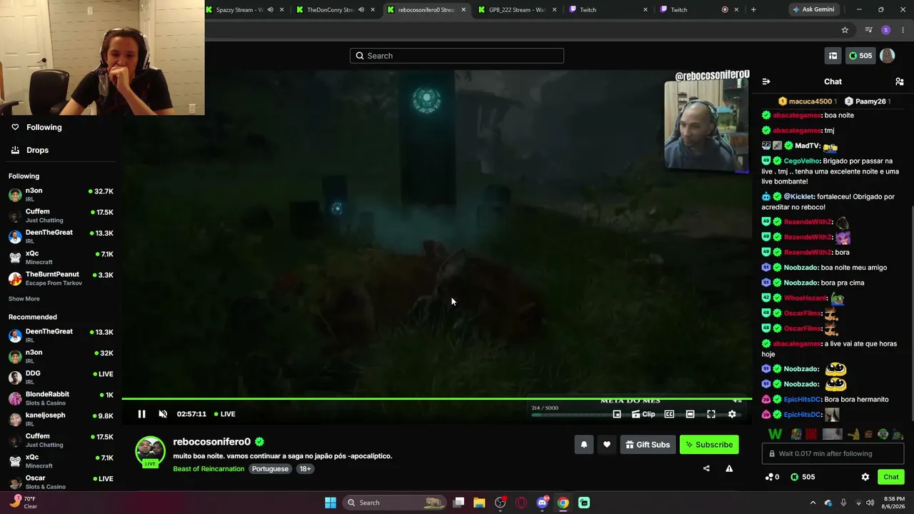
Task: Open Chrome media controls icon
Action: 868,30
